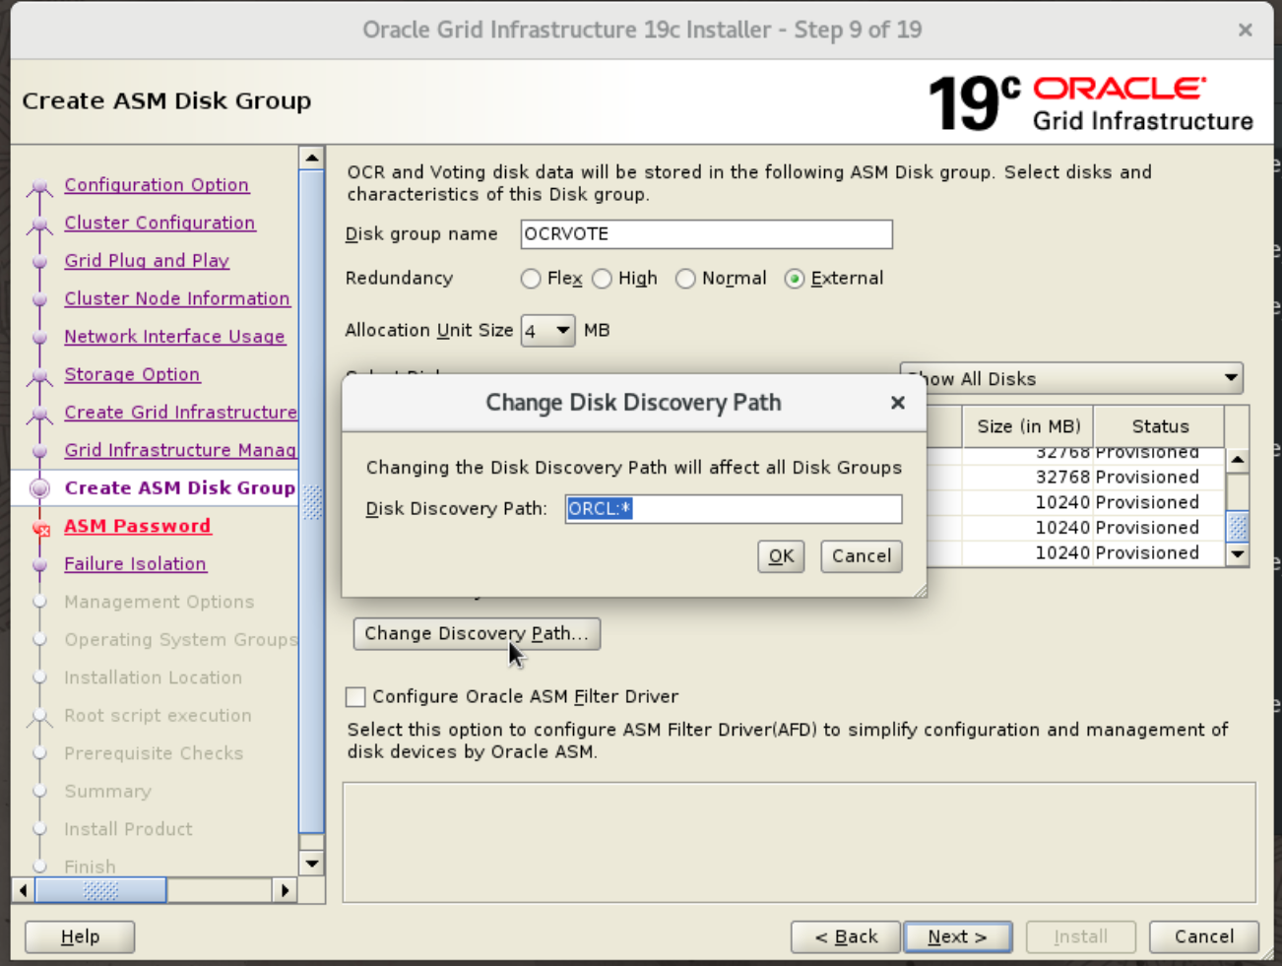
Task: Click the disk table scrollbar thumb
Action: tap(1238, 527)
